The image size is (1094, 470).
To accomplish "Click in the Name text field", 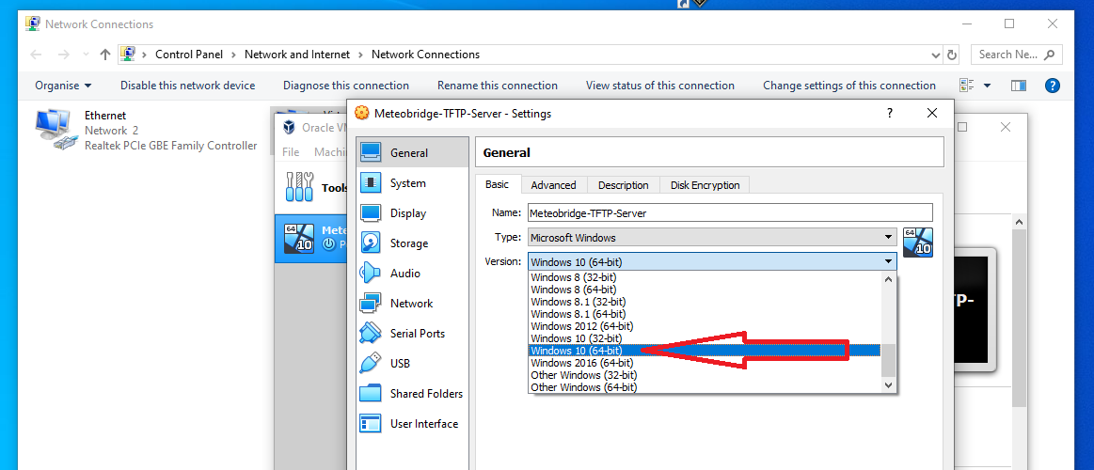I will [729, 213].
